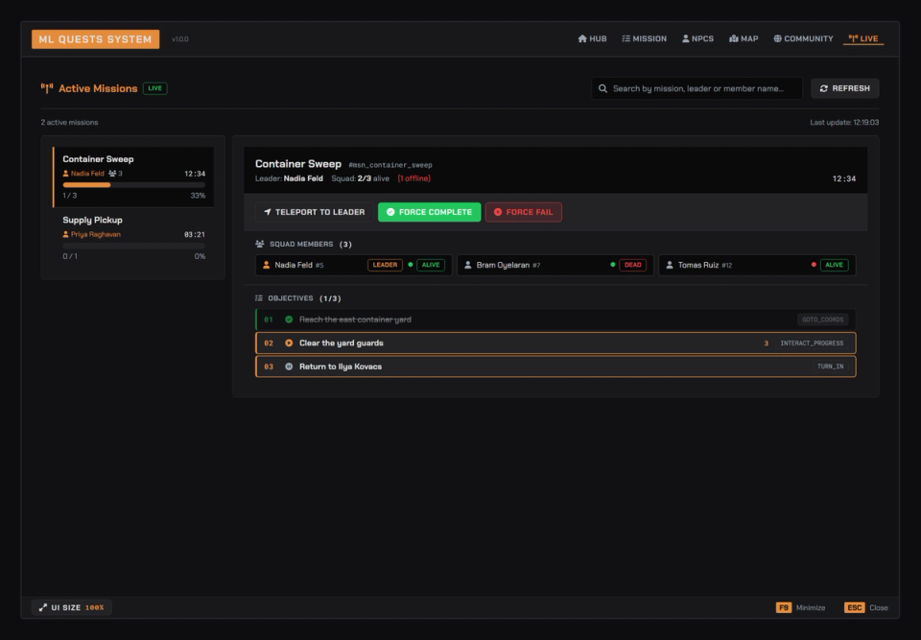Refresh the active missions list

click(844, 88)
